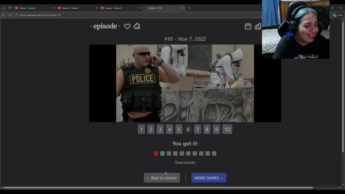This screenshot has height=194, width=345.
Task: Open the tab list dropdown arrow
Action: coord(4,8)
